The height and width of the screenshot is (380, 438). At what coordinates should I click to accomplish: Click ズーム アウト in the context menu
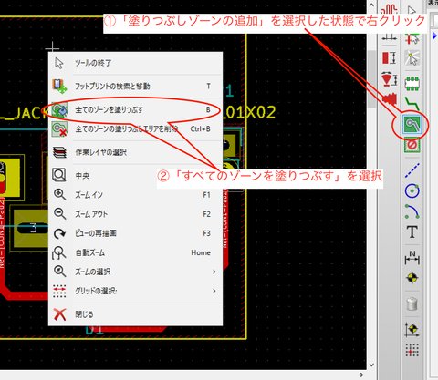click(135, 214)
